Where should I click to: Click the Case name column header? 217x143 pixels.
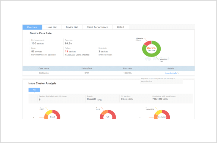(44, 68)
